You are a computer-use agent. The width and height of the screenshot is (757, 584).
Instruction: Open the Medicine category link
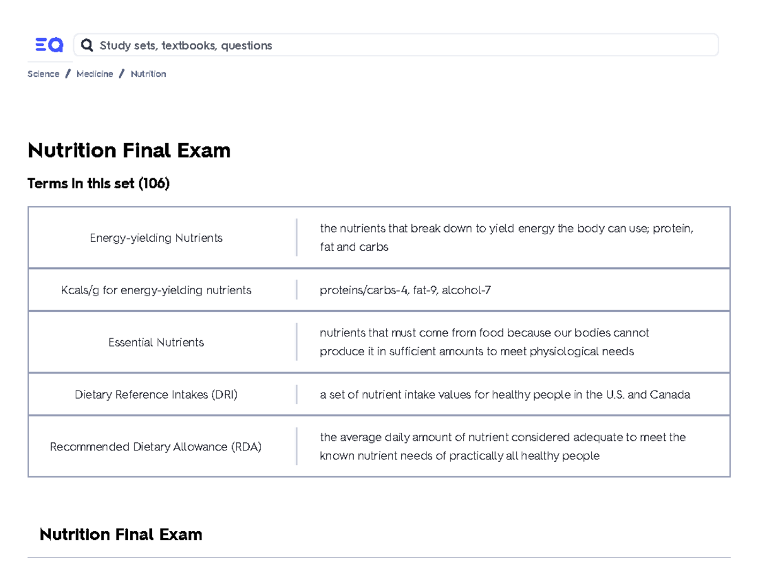94,74
